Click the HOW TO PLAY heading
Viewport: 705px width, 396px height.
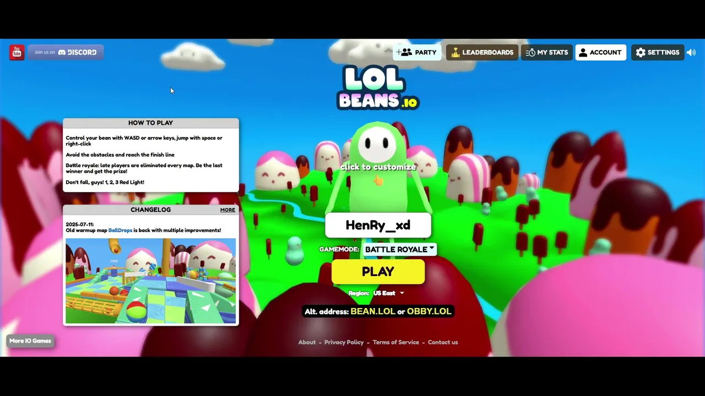click(150, 123)
